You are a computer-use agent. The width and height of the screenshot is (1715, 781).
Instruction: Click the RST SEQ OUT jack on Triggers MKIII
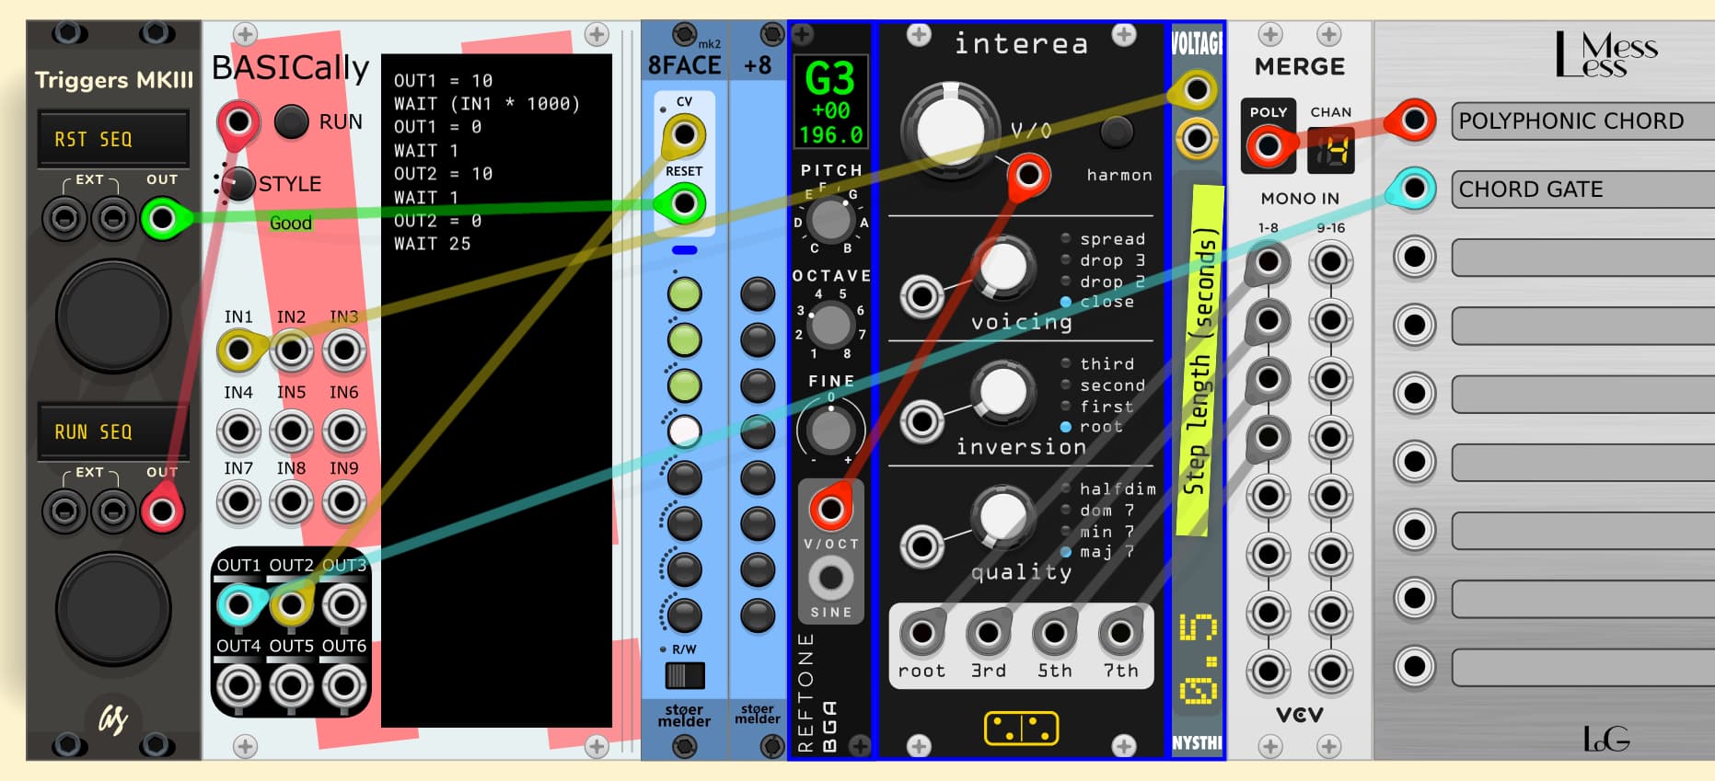point(162,219)
